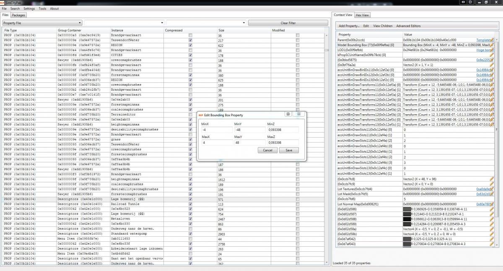
Task: Tick the Modified checkbox in the first PROP row
Action: [x=298, y=35]
